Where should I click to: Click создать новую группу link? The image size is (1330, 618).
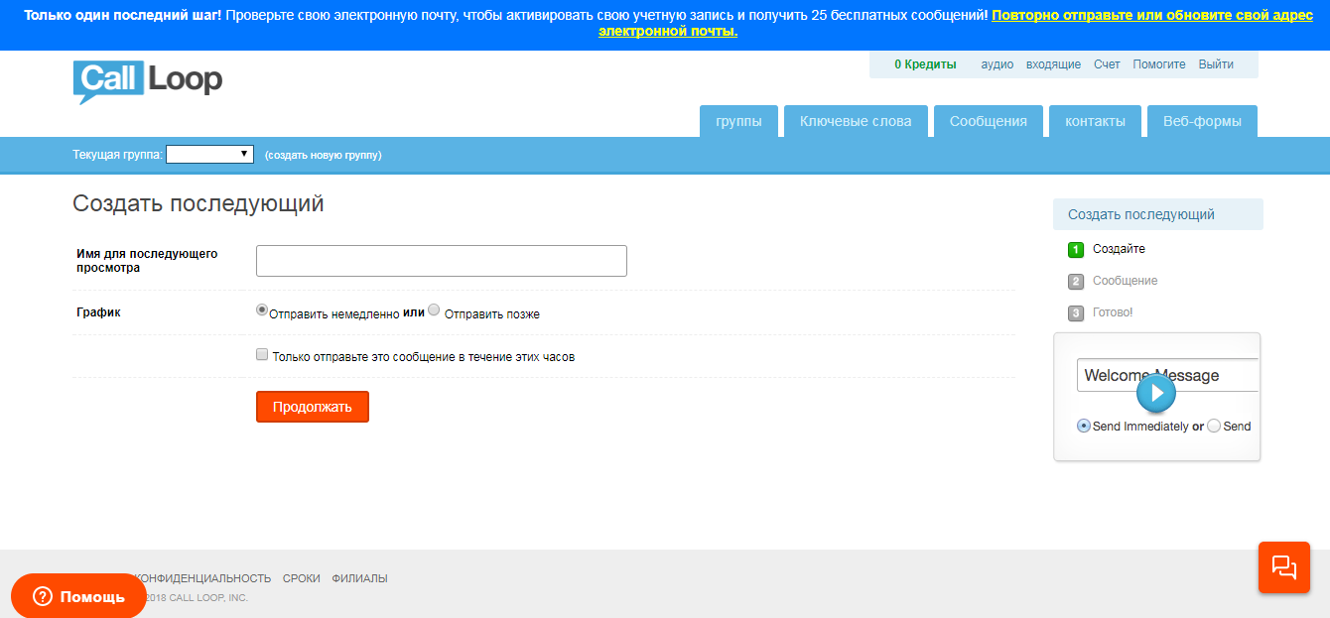click(324, 155)
